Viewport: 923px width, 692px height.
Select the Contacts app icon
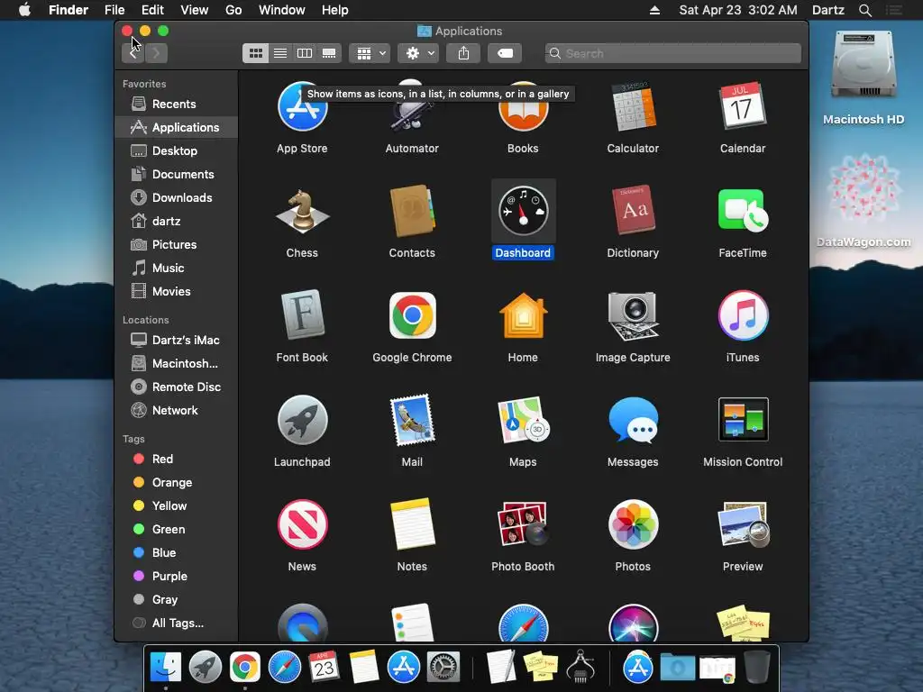click(412, 211)
